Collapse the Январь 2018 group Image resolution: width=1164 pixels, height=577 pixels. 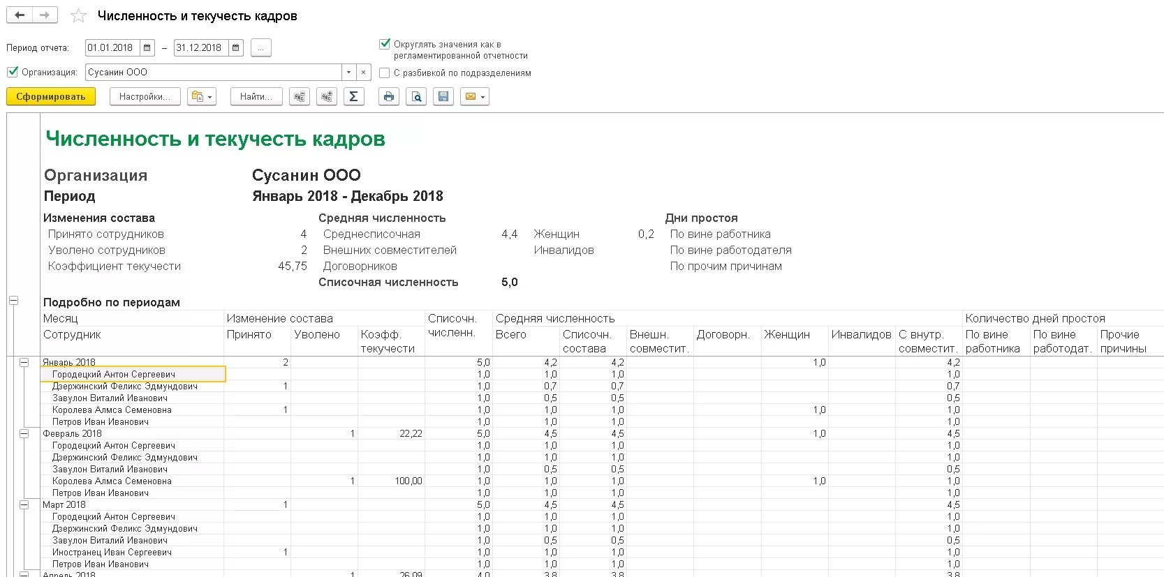(24, 362)
